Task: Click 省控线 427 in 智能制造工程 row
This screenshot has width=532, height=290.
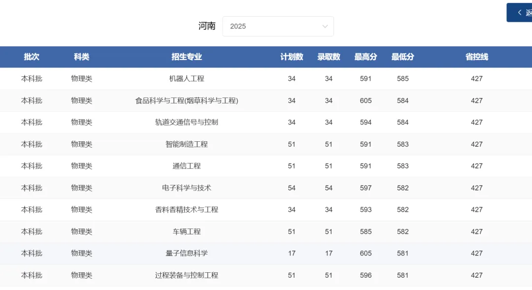Action: click(477, 144)
